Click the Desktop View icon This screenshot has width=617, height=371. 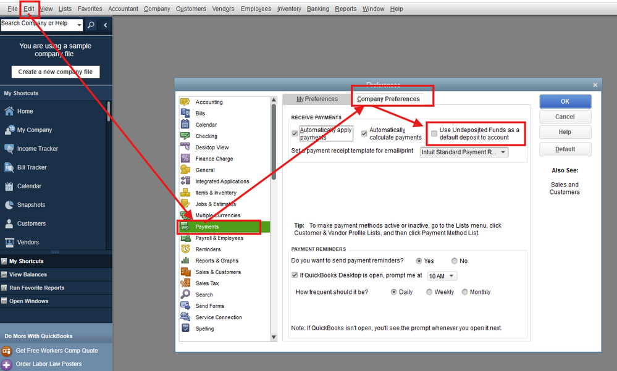tap(185, 147)
